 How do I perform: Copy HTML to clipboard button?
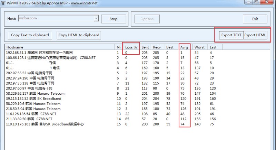(79, 35)
